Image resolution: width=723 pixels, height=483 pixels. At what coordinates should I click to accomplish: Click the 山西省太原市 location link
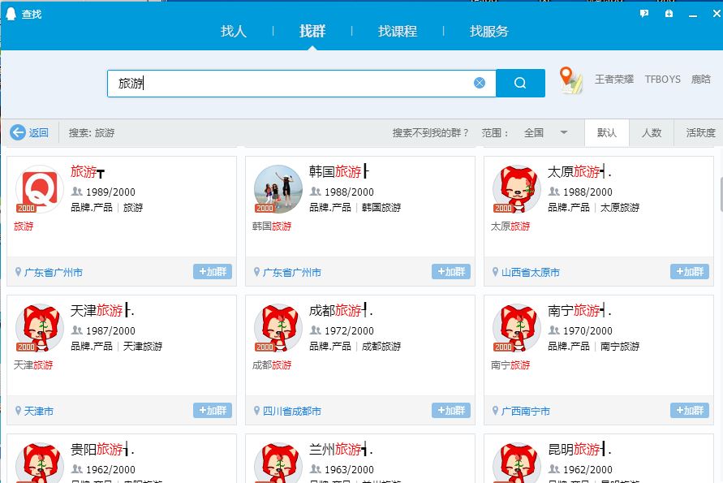[x=530, y=273]
